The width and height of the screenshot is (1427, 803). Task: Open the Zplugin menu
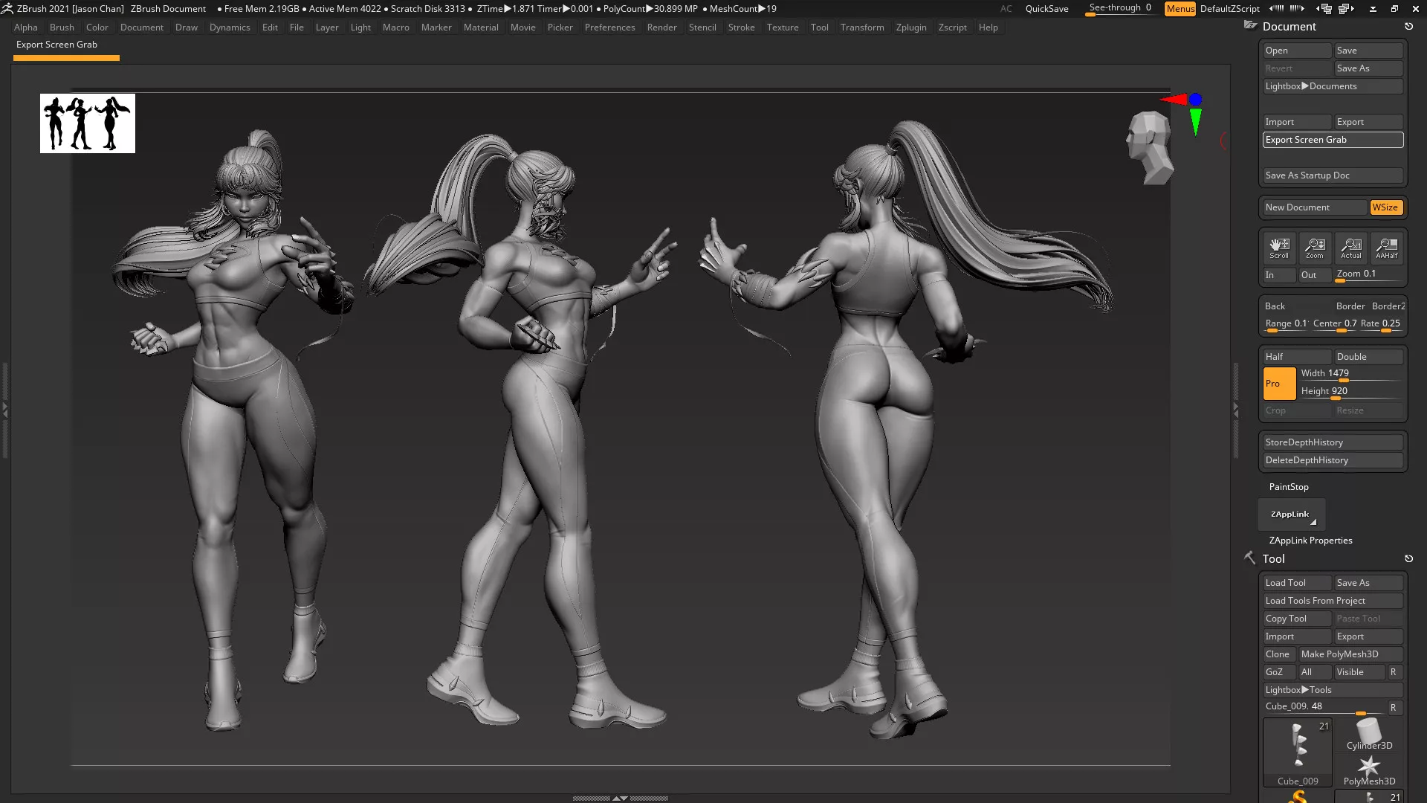tap(910, 28)
